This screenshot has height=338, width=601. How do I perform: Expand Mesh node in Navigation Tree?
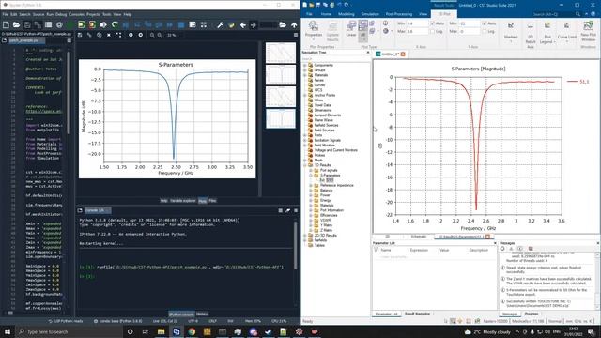point(305,161)
